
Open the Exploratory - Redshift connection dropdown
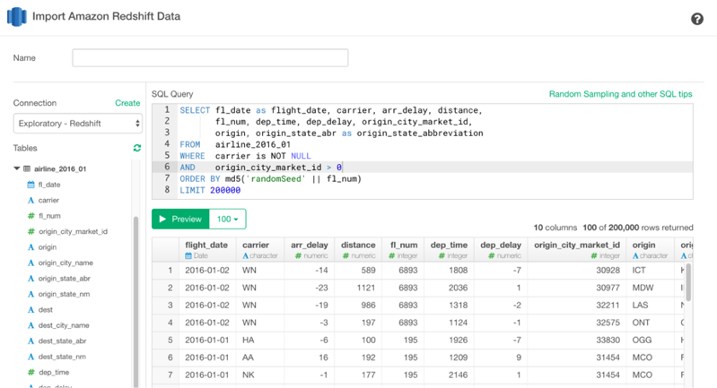[x=77, y=123]
